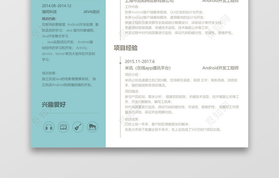Click the headphones hobby icon
This screenshot has height=178, width=279.
[x=49, y=127]
